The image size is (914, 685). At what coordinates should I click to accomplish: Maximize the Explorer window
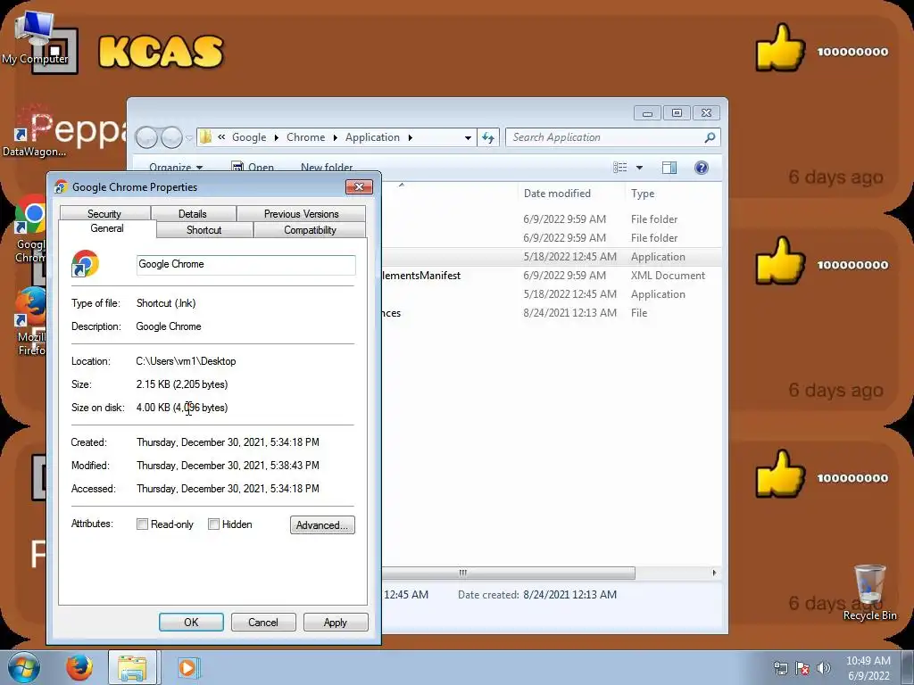pos(677,113)
